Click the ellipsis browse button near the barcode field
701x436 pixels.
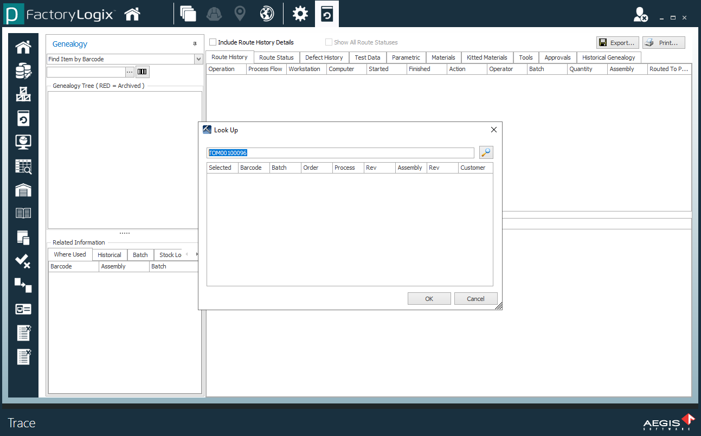[x=128, y=71]
